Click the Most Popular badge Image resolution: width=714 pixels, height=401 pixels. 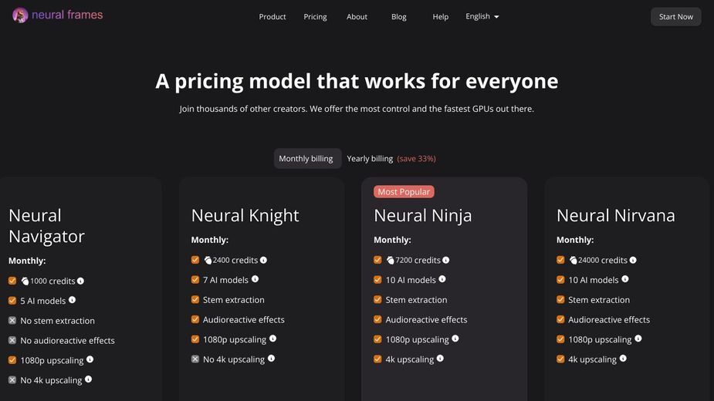pyautogui.click(x=404, y=191)
